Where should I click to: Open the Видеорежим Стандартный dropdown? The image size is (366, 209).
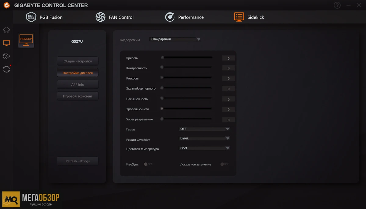(175, 39)
